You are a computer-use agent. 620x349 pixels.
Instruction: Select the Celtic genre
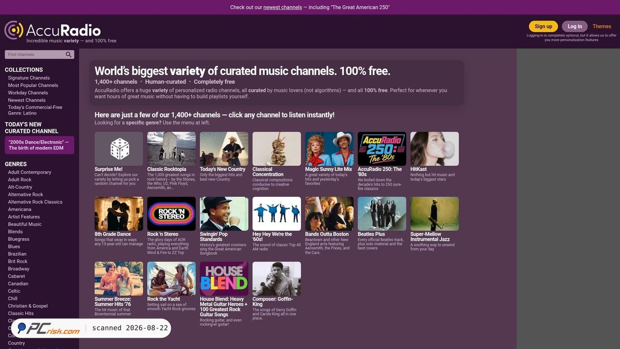[14, 291]
